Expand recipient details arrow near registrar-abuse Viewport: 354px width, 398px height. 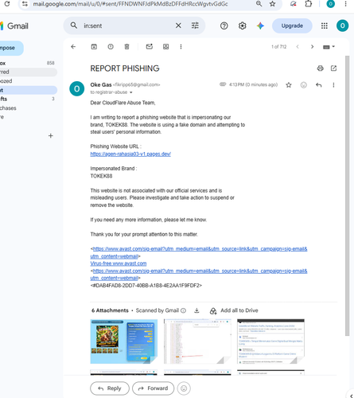tap(130, 92)
